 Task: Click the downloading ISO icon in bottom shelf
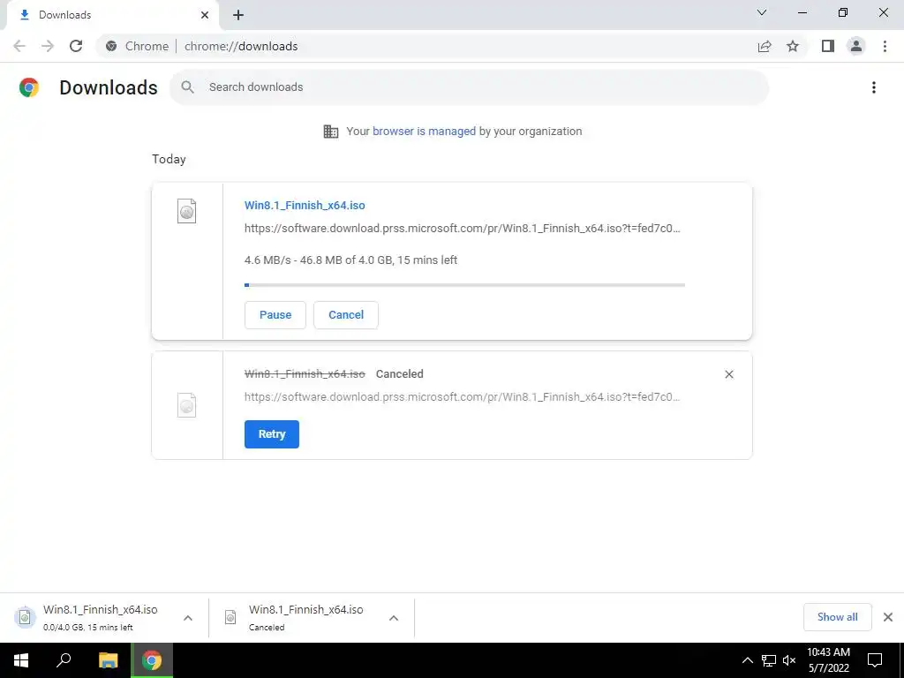coord(25,617)
